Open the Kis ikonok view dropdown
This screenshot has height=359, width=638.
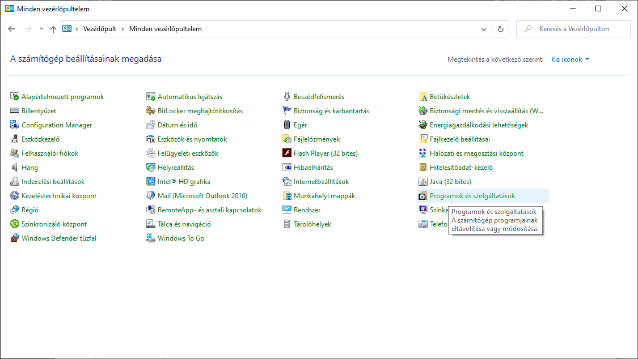point(570,59)
